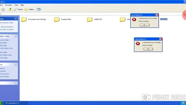The image size is (186, 105).
Task: Click the Local Disk (C:) taskbar button
Action: point(16,103)
